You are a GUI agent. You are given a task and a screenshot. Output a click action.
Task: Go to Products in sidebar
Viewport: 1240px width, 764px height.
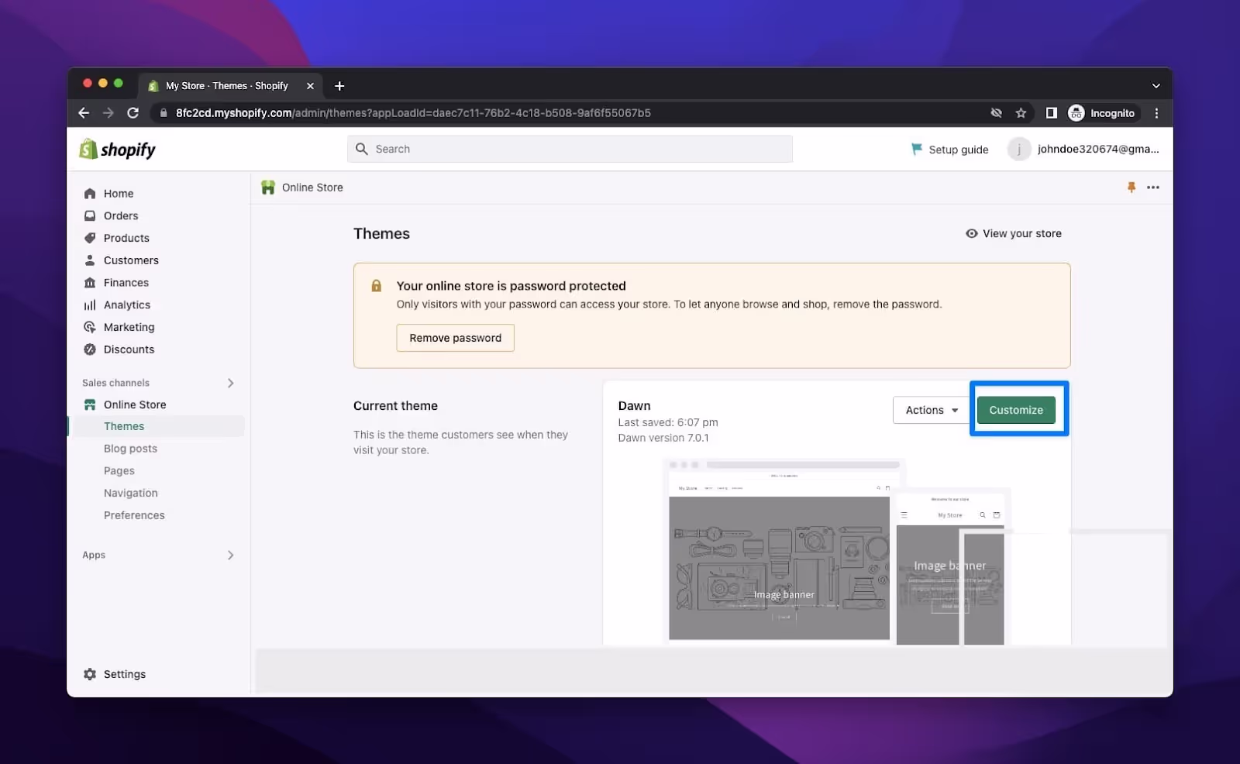pos(126,238)
